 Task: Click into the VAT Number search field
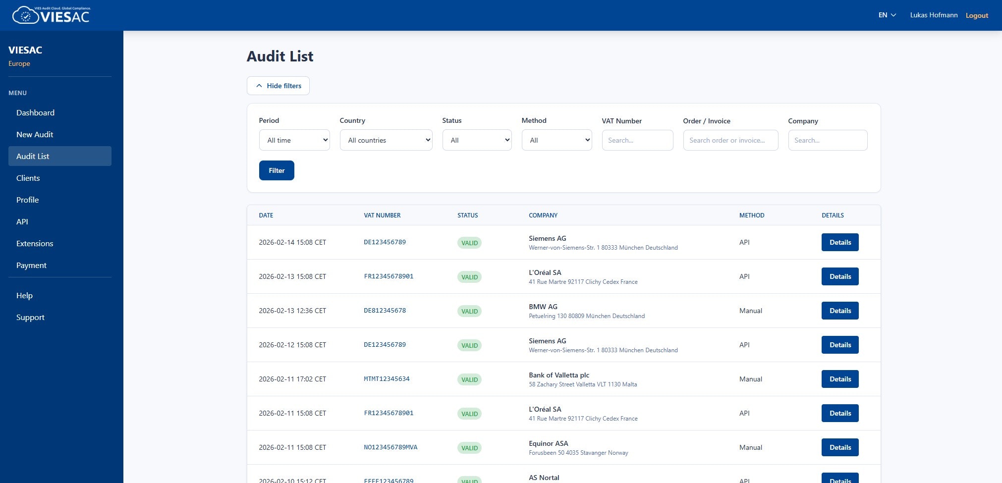pos(637,140)
